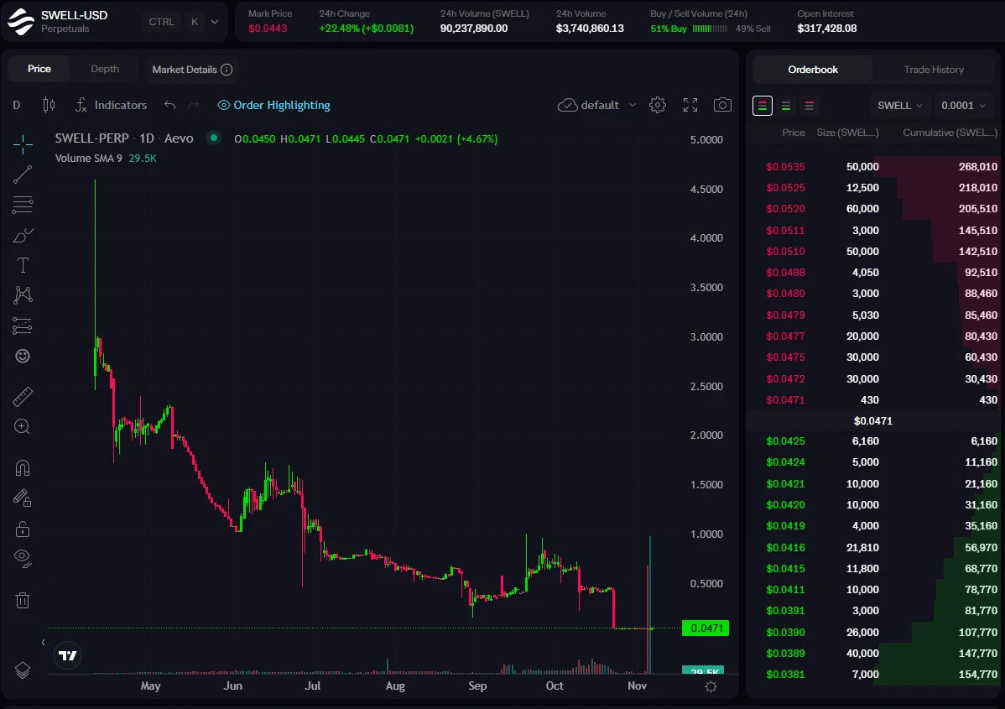The image size is (1005, 709).
Task: Open the Indicators dialog
Action: [120, 105]
